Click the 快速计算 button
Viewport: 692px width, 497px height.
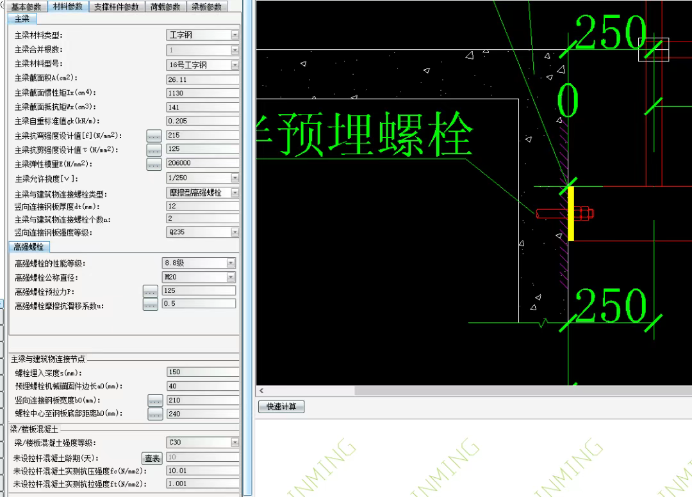point(281,407)
